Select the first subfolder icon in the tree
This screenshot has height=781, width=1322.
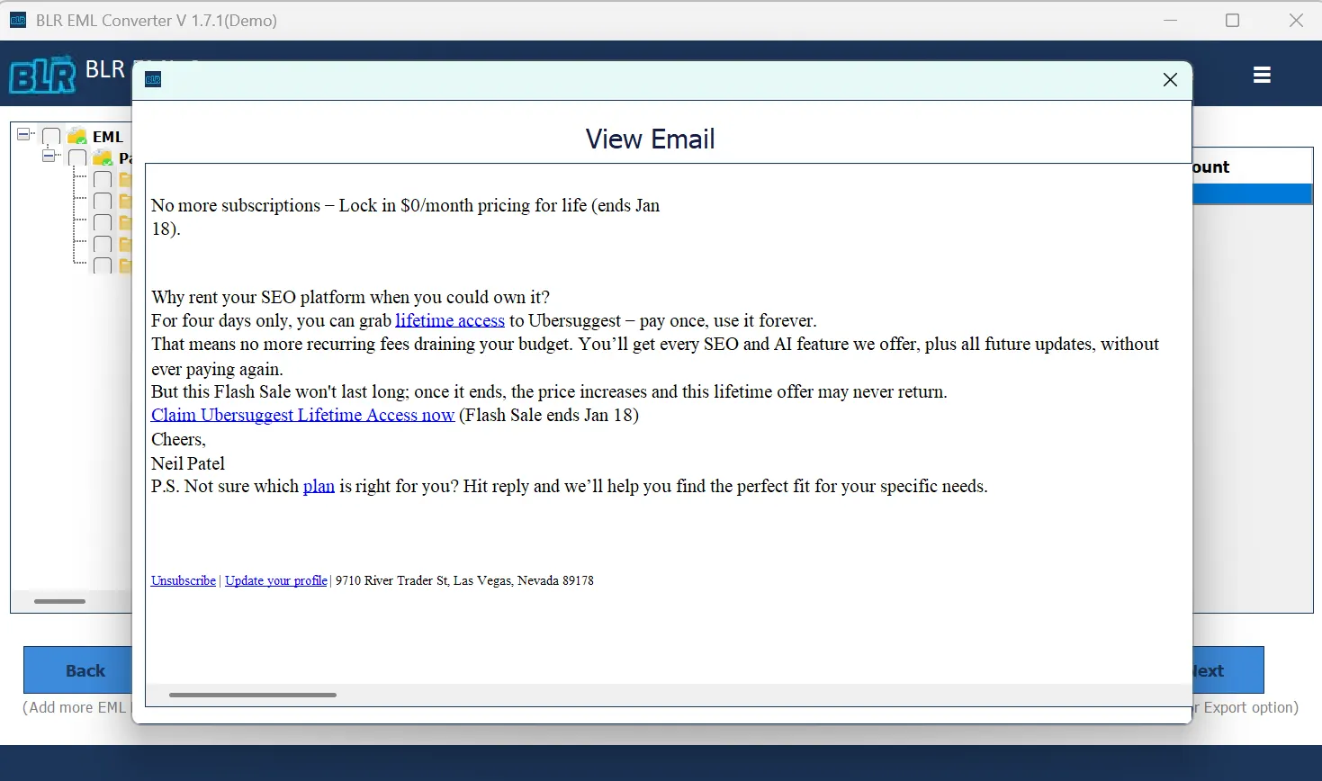(125, 179)
